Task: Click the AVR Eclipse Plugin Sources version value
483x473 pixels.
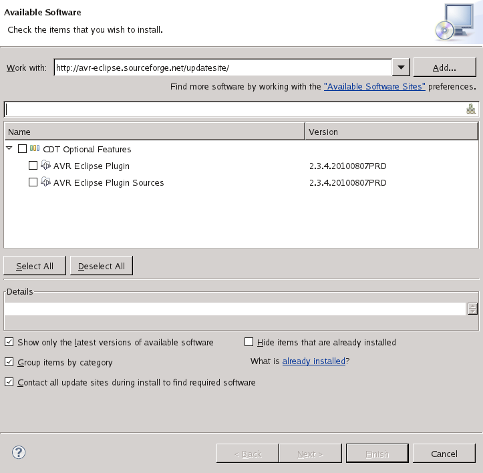Action: tap(348, 183)
